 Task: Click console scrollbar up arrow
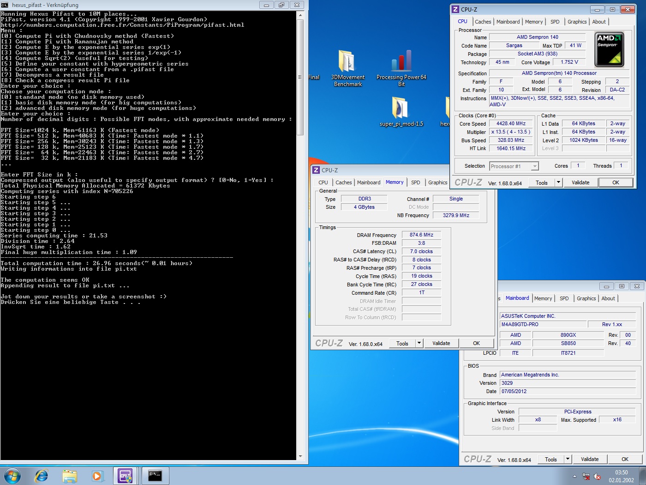300,15
